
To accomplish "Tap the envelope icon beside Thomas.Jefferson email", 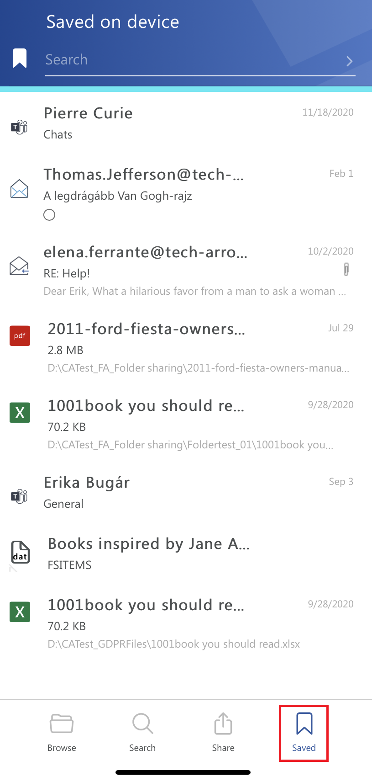I will [19, 189].
